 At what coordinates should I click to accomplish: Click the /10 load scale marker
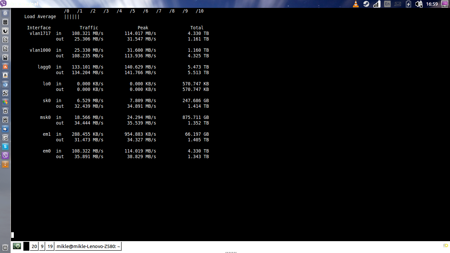(200, 11)
